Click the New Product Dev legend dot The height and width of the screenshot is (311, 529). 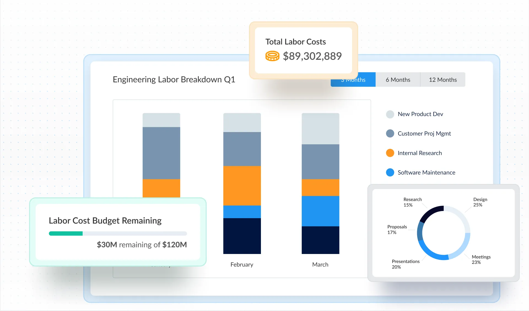coord(390,114)
